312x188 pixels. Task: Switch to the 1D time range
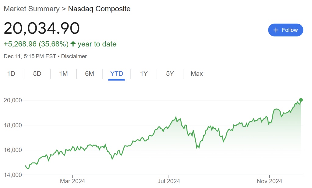(11, 73)
